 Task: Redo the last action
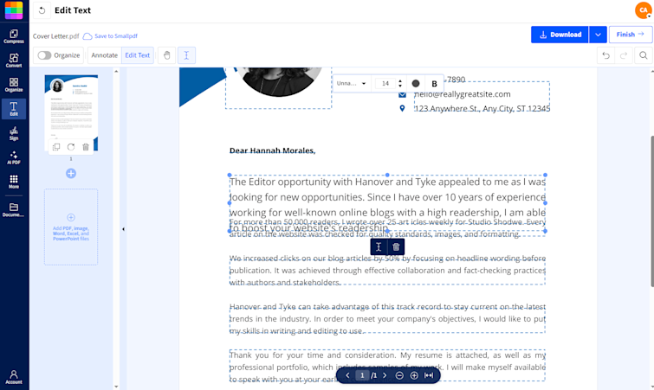point(624,55)
